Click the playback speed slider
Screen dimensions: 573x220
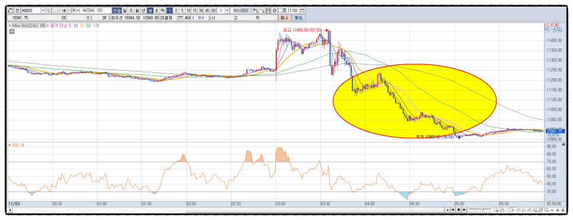point(480,210)
